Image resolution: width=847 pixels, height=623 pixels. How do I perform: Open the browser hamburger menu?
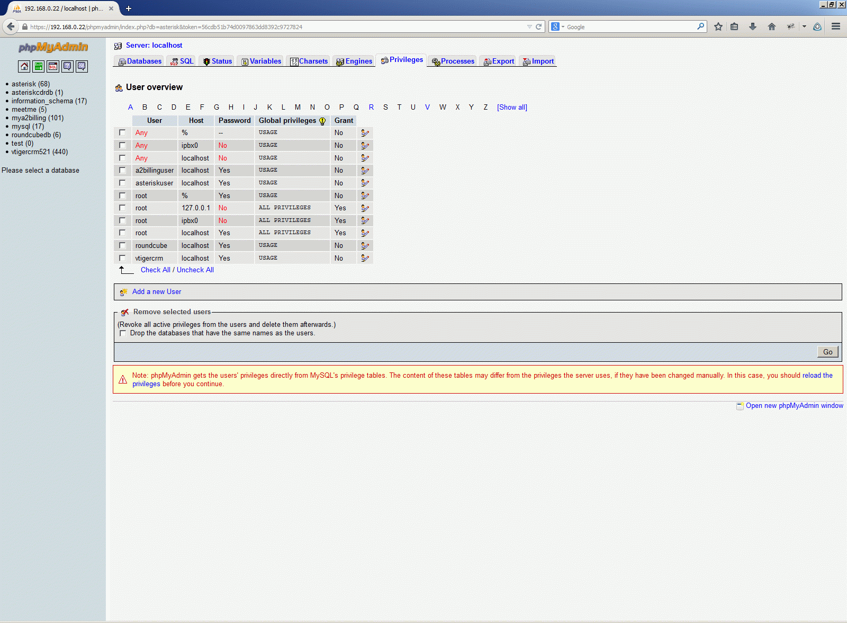click(x=836, y=26)
